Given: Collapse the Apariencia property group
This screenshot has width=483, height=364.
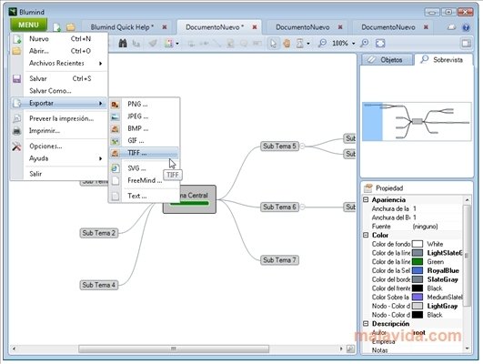Looking at the screenshot, I should coord(366,199).
